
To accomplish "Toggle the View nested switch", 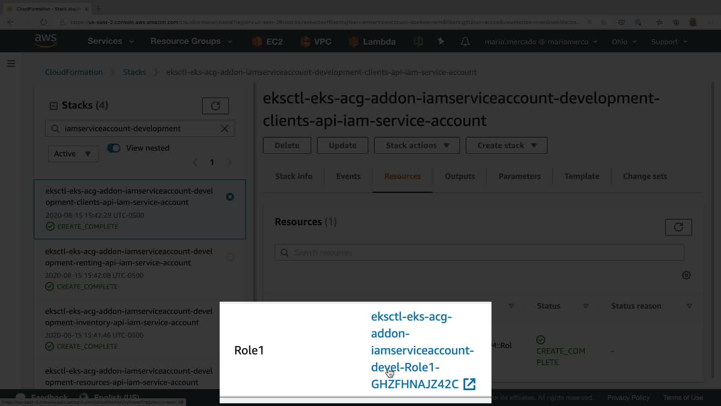I will click(x=114, y=148).
